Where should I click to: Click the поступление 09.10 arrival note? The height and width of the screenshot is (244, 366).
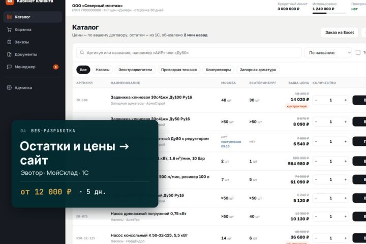point(231,144)
